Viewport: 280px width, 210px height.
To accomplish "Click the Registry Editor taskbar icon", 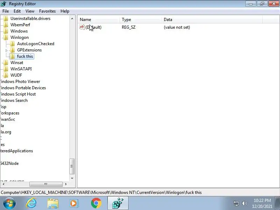I will click(x=118, y=203).
